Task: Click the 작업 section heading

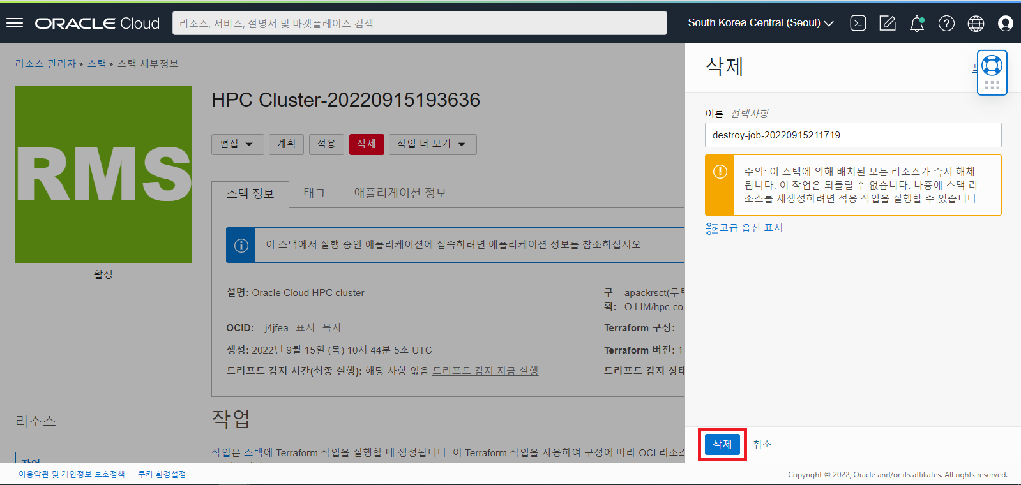Action: 231,419
